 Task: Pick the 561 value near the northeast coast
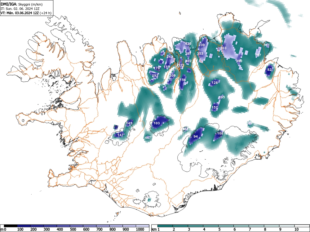click(267, 45)
